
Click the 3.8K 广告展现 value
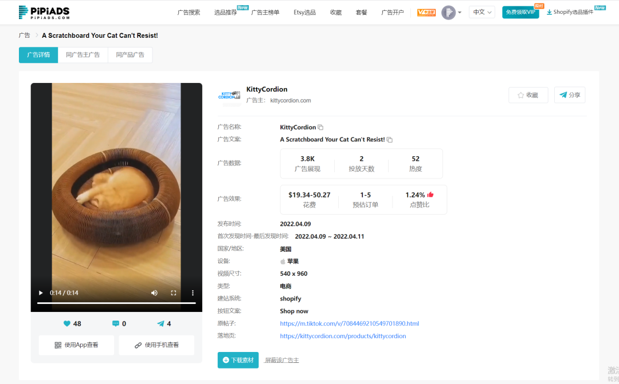pyautogui.click(x=308, y=159)
